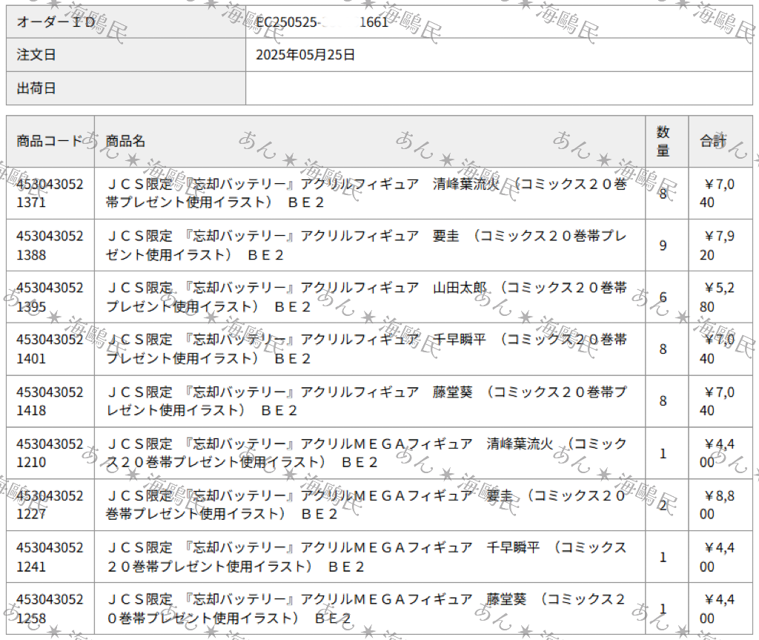The image size is (759, 640).
Task: Click quantity 9 in the 要圭 row
Action: point(663,245)
